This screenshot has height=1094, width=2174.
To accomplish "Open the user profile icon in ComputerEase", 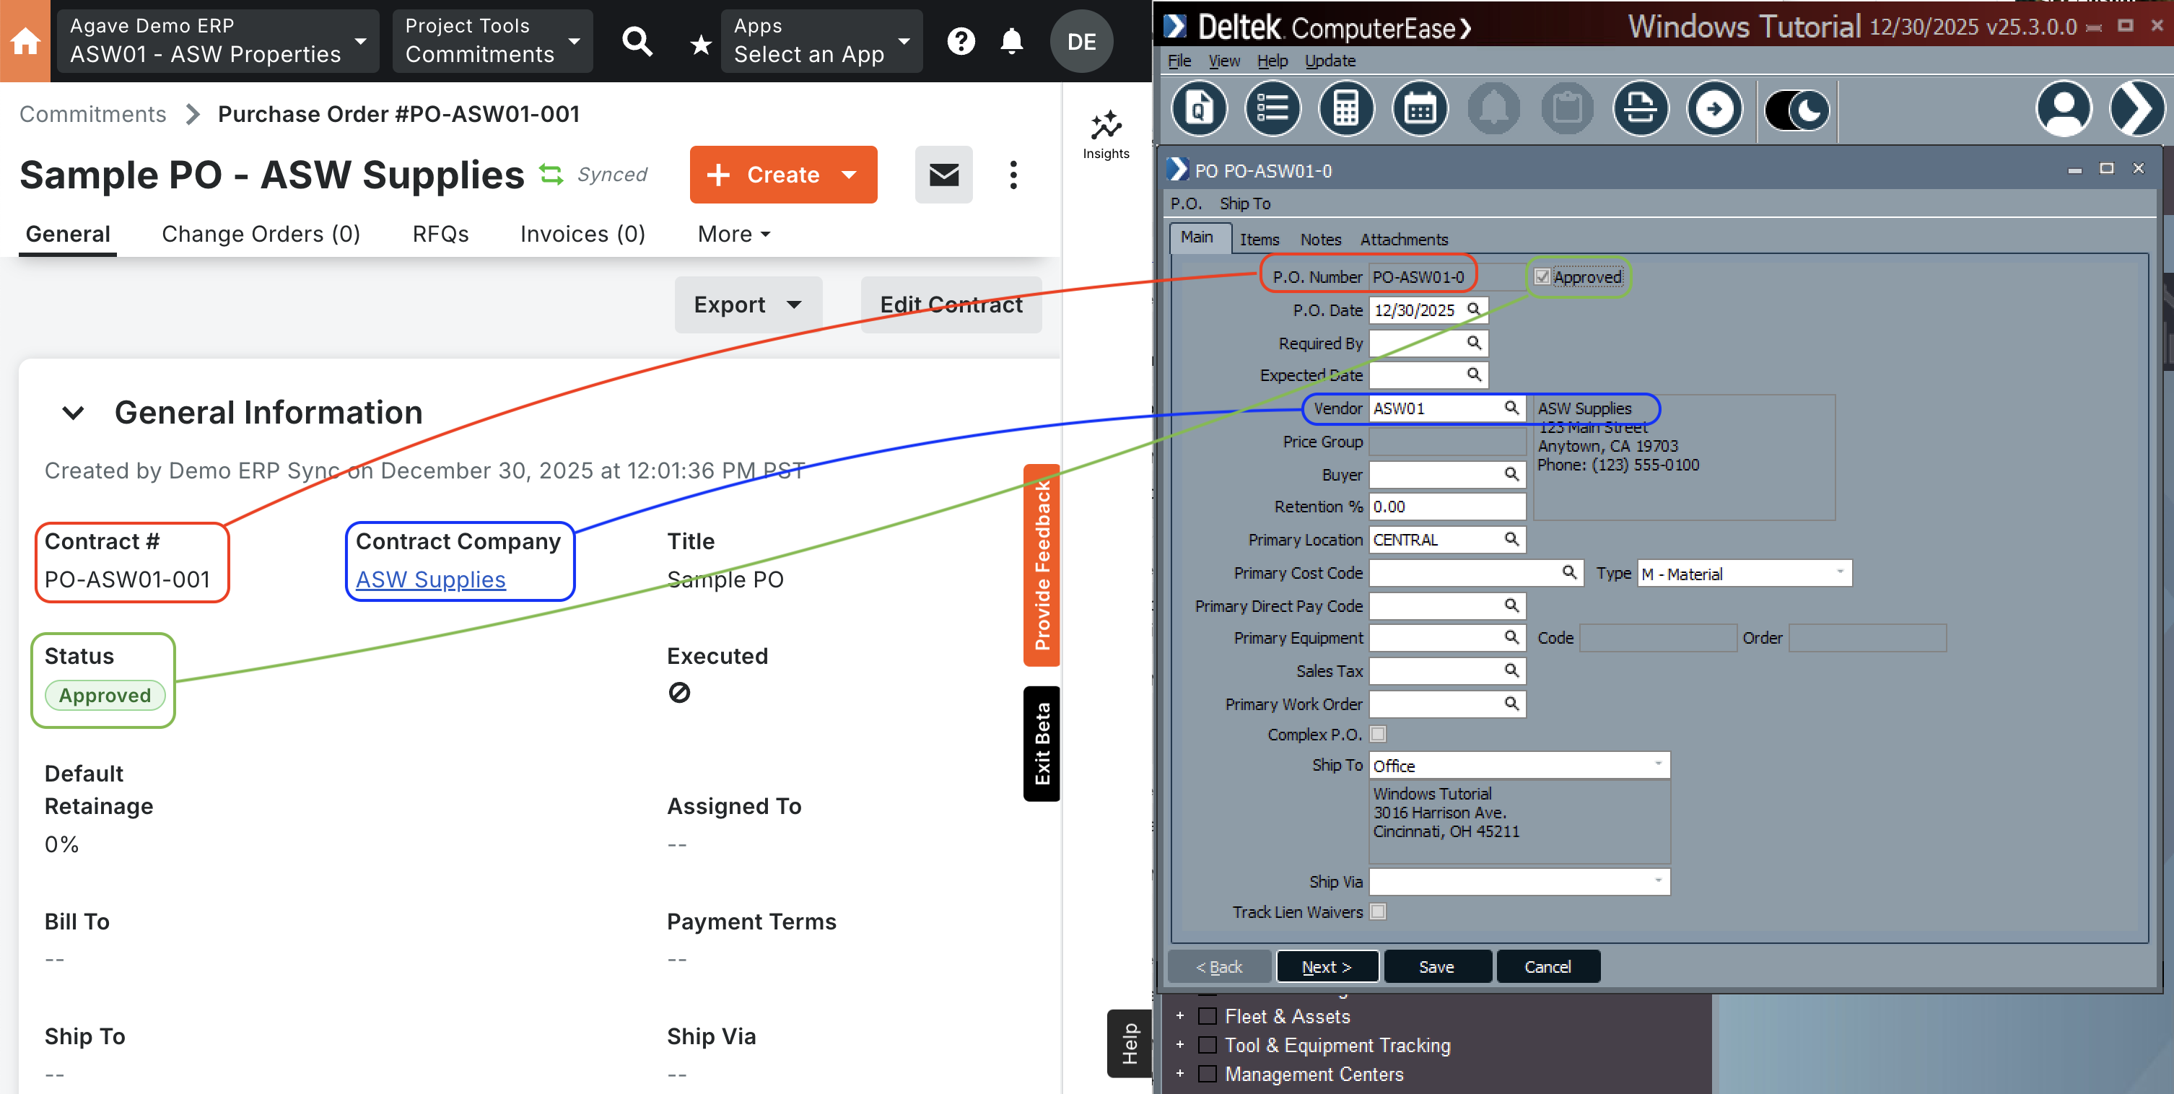I will click(2064, 110).
